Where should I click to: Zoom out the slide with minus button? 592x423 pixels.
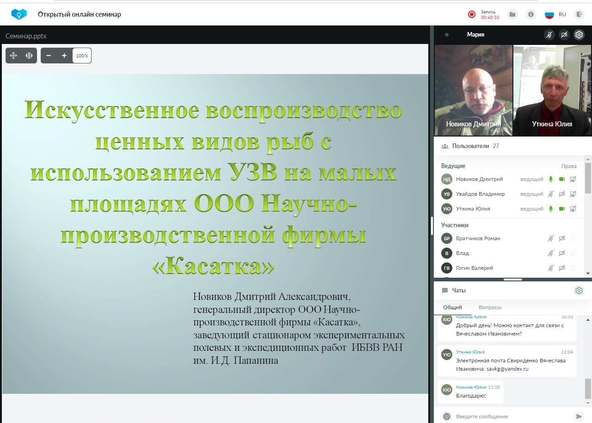coord(49,56)
